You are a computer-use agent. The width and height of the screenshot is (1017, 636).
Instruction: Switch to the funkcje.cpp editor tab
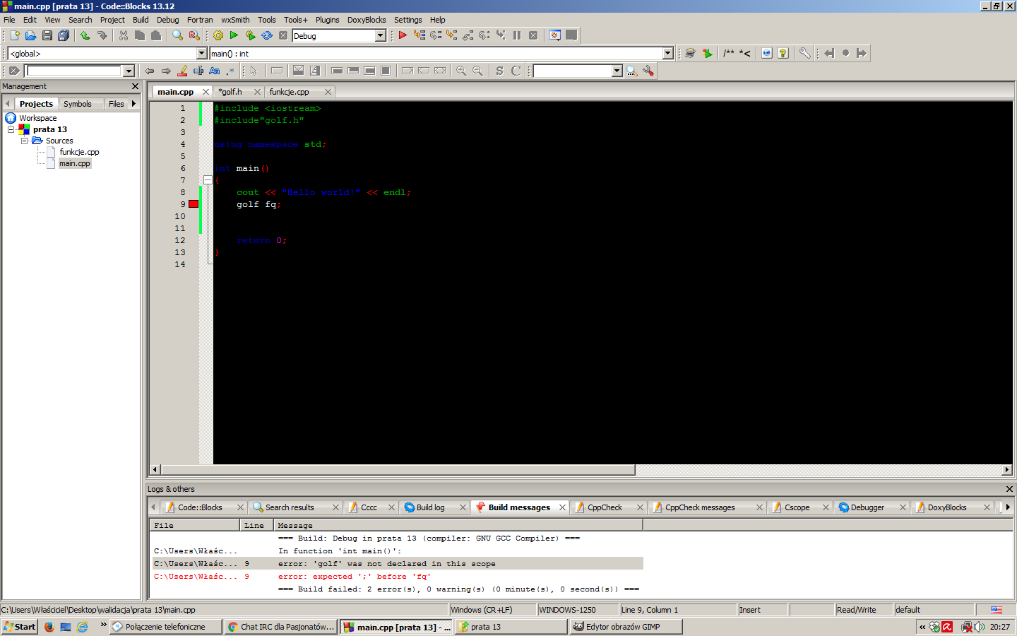(x=290, y=92)
